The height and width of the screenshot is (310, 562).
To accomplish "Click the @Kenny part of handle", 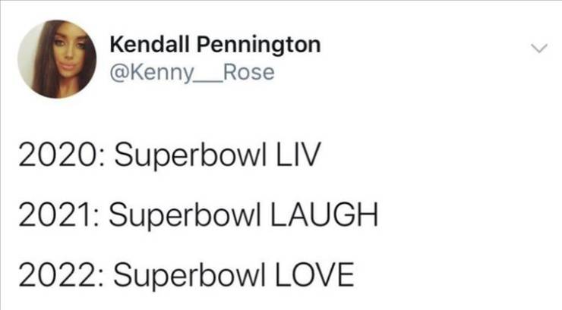I will click(151, 74).
